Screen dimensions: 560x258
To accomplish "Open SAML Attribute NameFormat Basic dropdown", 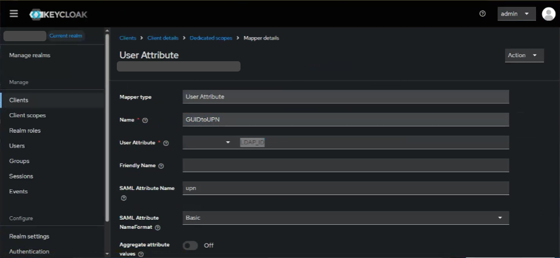I will click(345, 218).
